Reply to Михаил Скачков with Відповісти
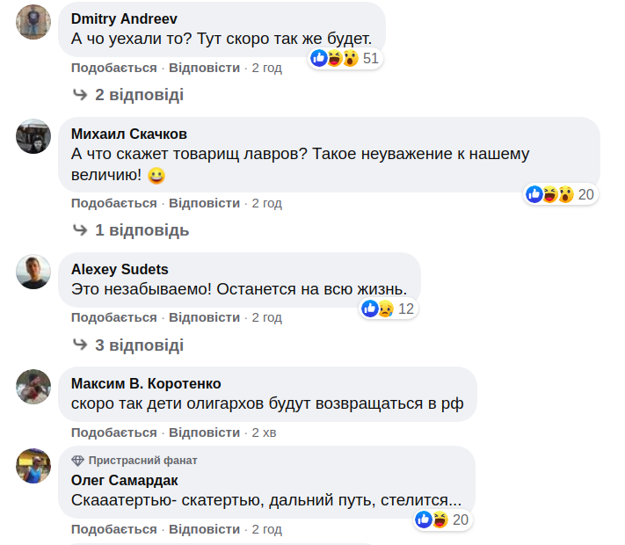The width and height of the screenshot is (625, 545). [x=204, y=203]
